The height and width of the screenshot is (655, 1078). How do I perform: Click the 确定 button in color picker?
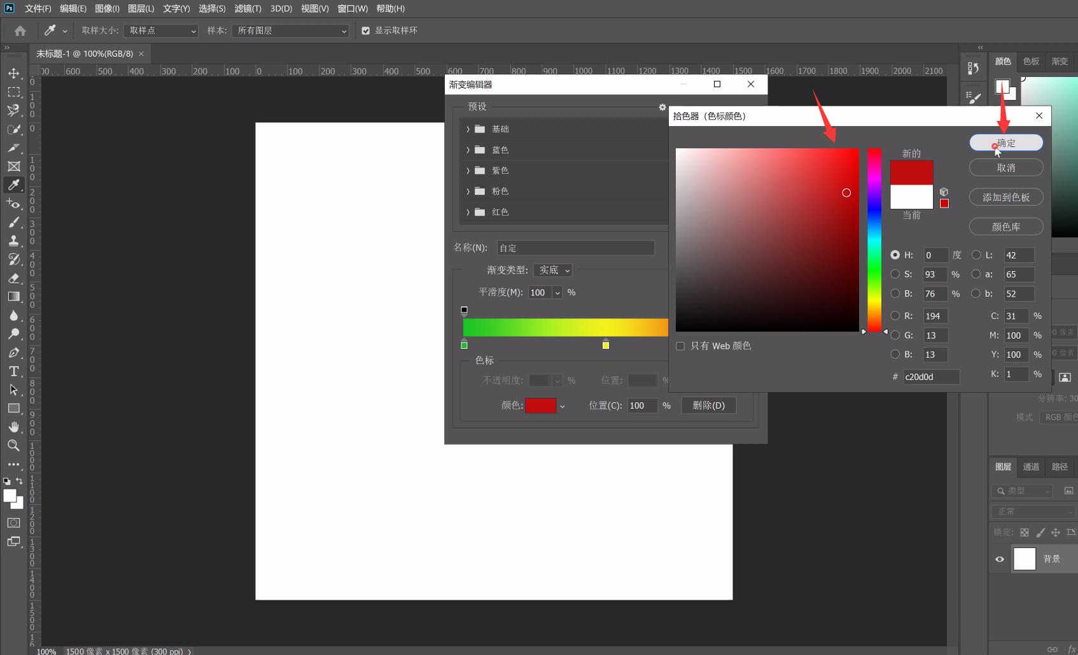pyautogui.click(x=1006, y=143)
